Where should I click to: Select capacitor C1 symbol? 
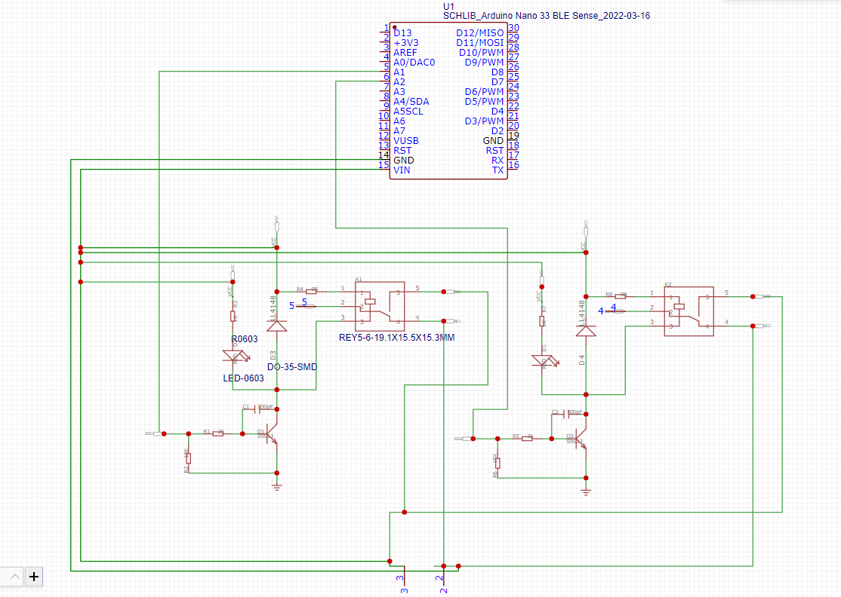pyautogui.click(x=256, y=408)
